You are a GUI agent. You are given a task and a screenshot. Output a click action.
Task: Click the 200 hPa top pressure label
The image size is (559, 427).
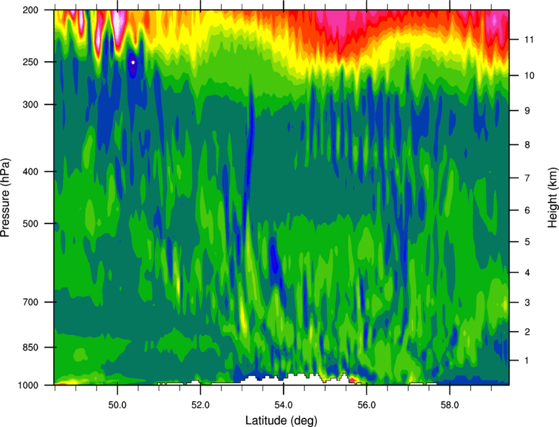[x=31, y=10]
